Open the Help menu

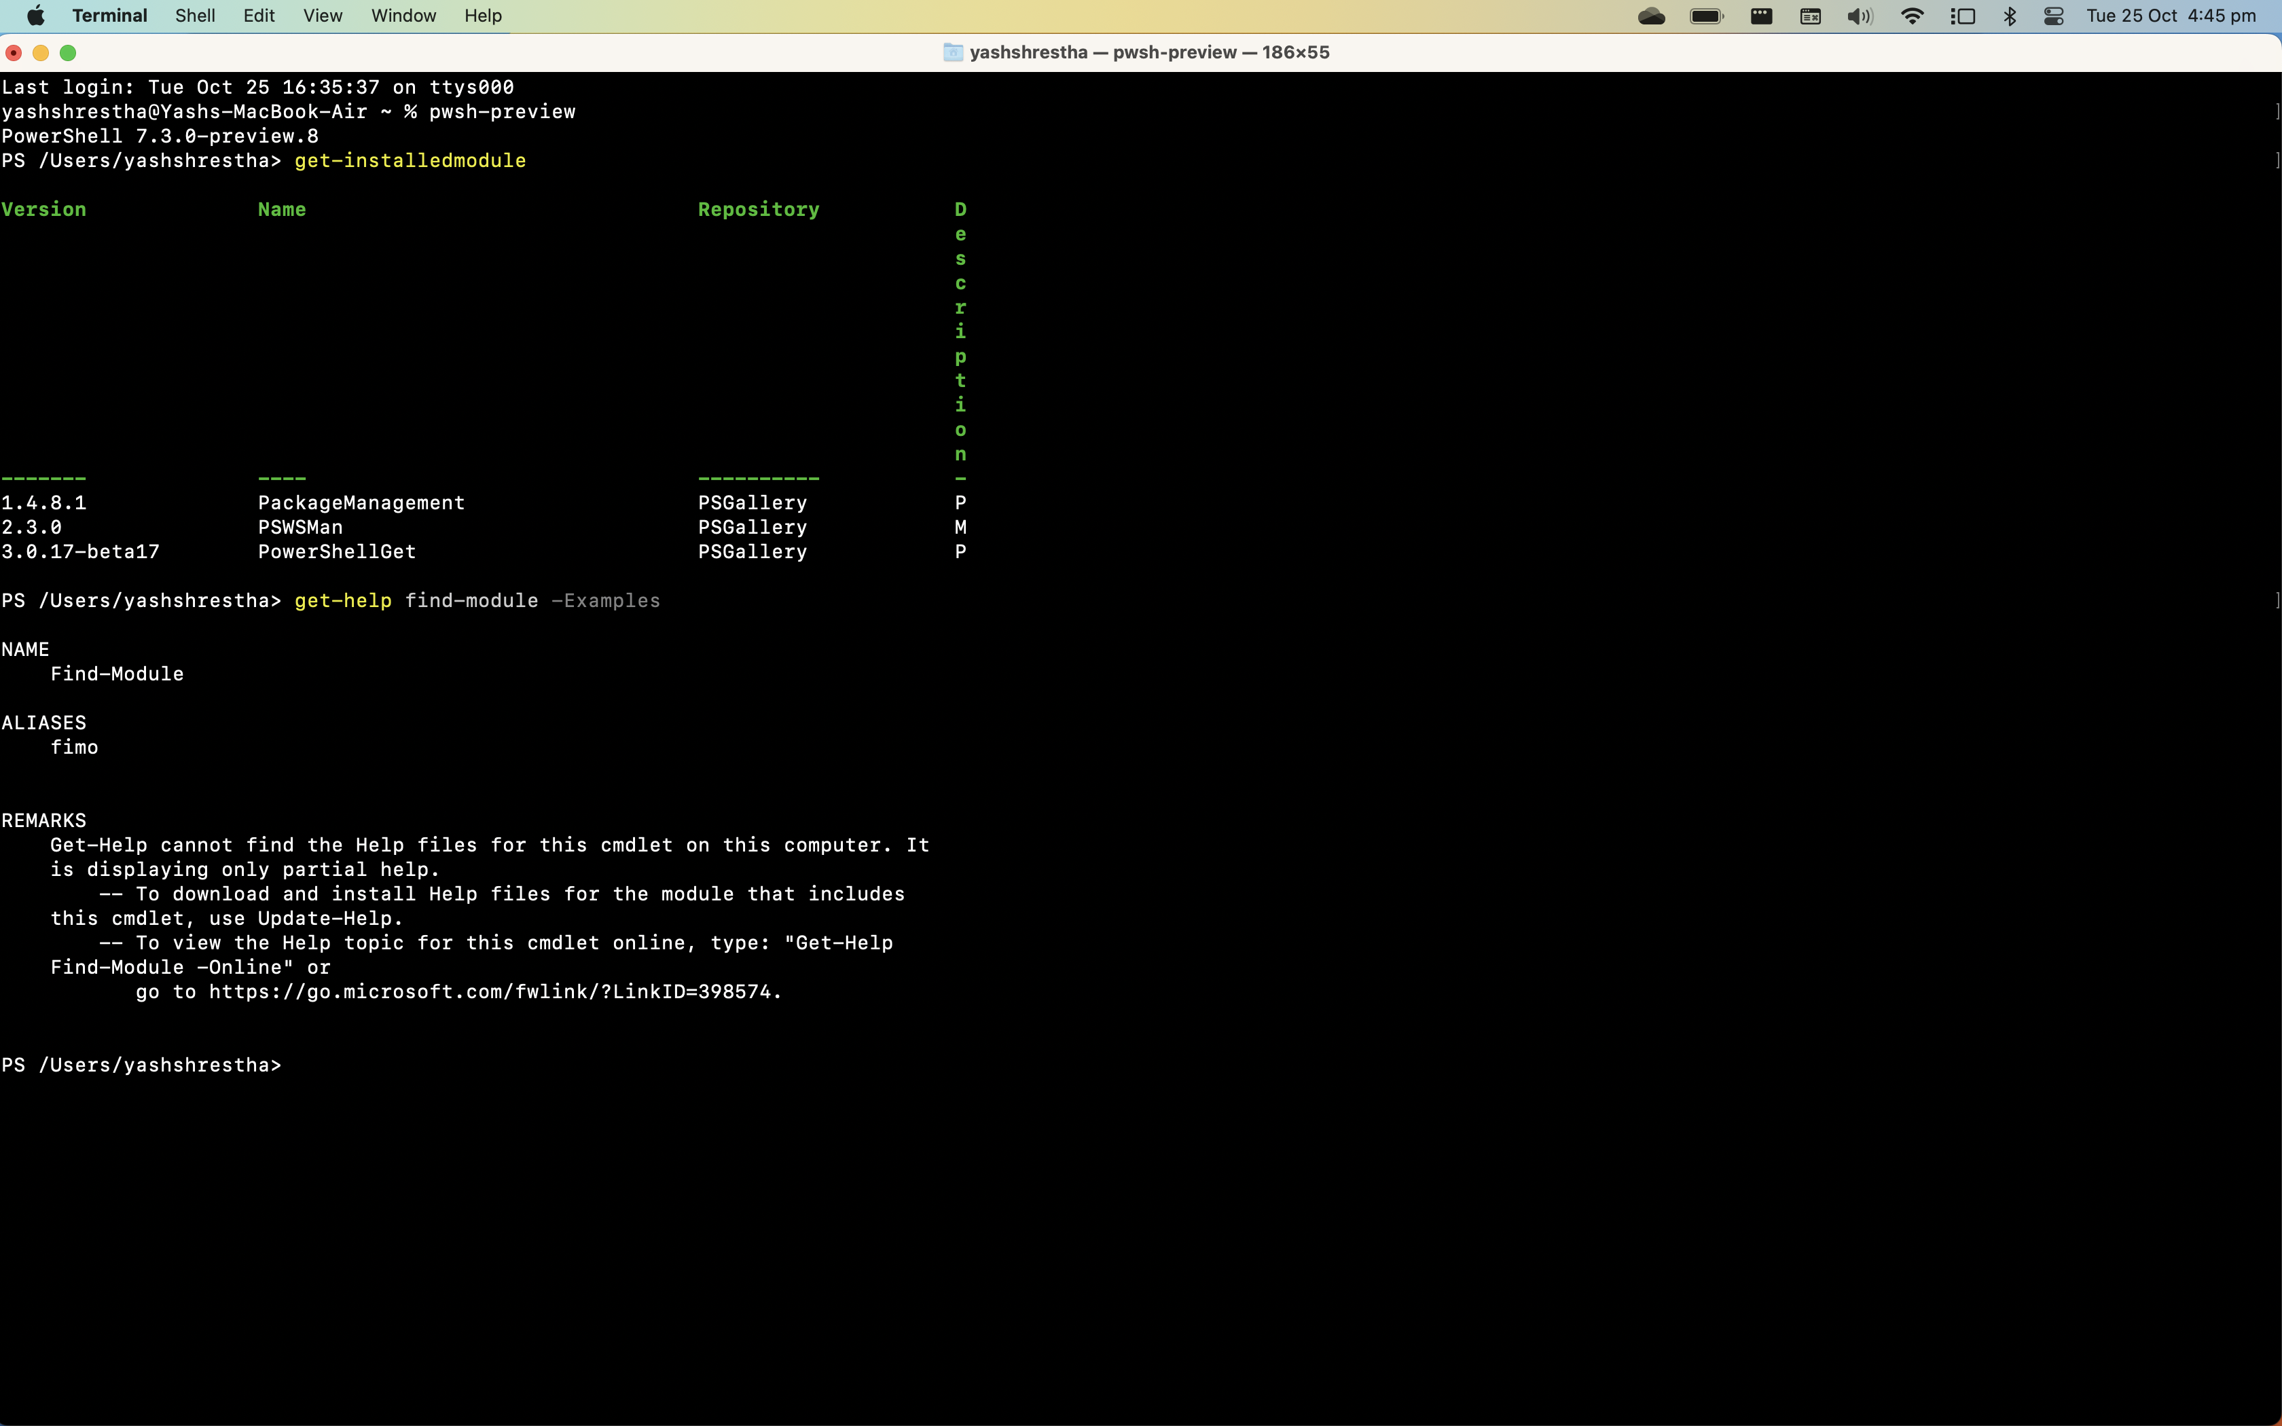pyautogui.click(x=483, y=16)
